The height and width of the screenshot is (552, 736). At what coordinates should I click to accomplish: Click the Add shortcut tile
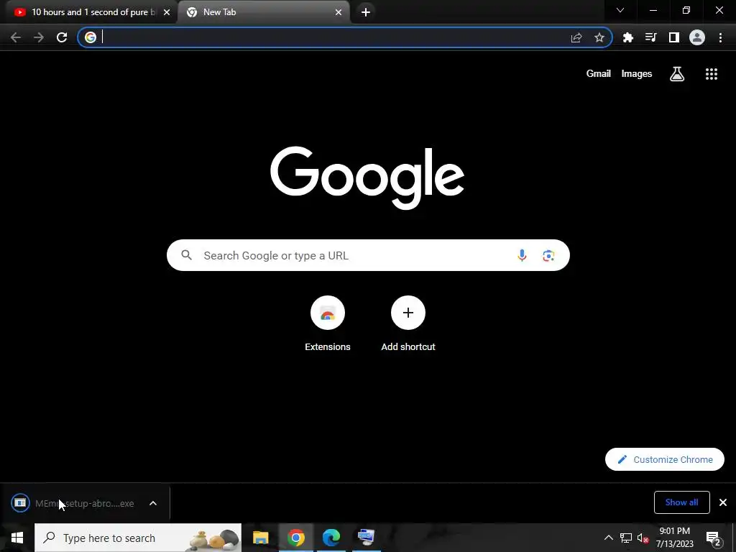tap(408, 323)
